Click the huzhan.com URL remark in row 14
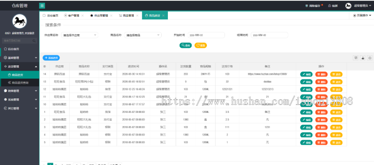The image size is (374, 165). click(x=267, y=74)
